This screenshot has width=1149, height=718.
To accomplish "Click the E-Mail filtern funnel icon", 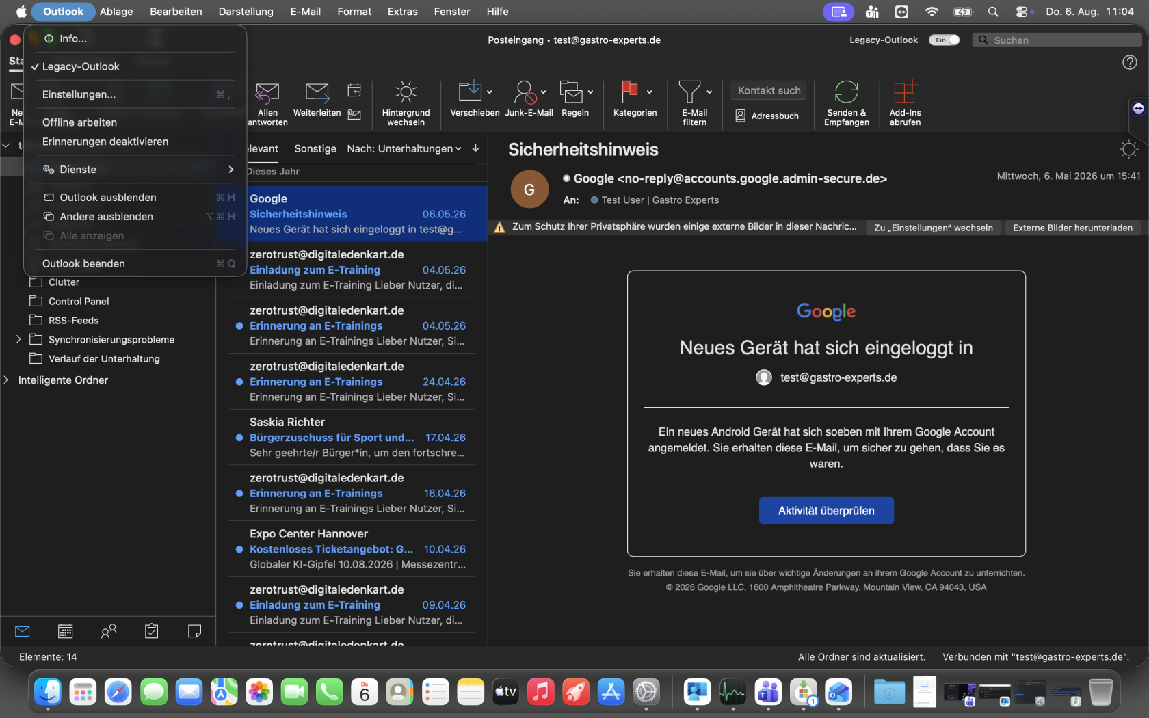I will click(689, 92).
